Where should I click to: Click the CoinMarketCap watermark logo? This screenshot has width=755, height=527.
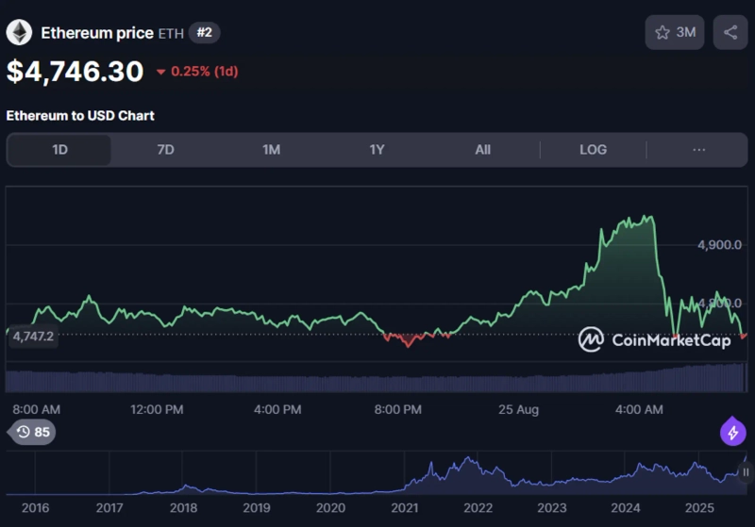[x=655, y=340]
